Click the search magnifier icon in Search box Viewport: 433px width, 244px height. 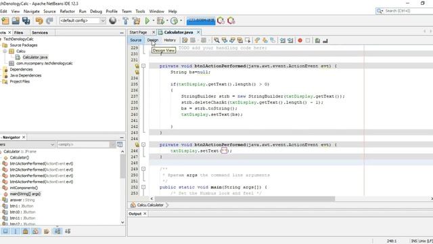pyautogui.click(x=380, y=11)
